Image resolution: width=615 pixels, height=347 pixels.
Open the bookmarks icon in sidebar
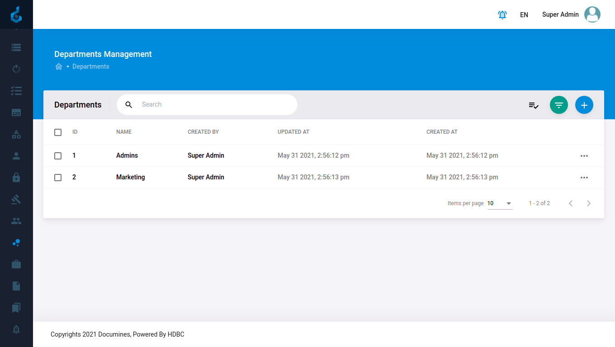tap(16, 308)
